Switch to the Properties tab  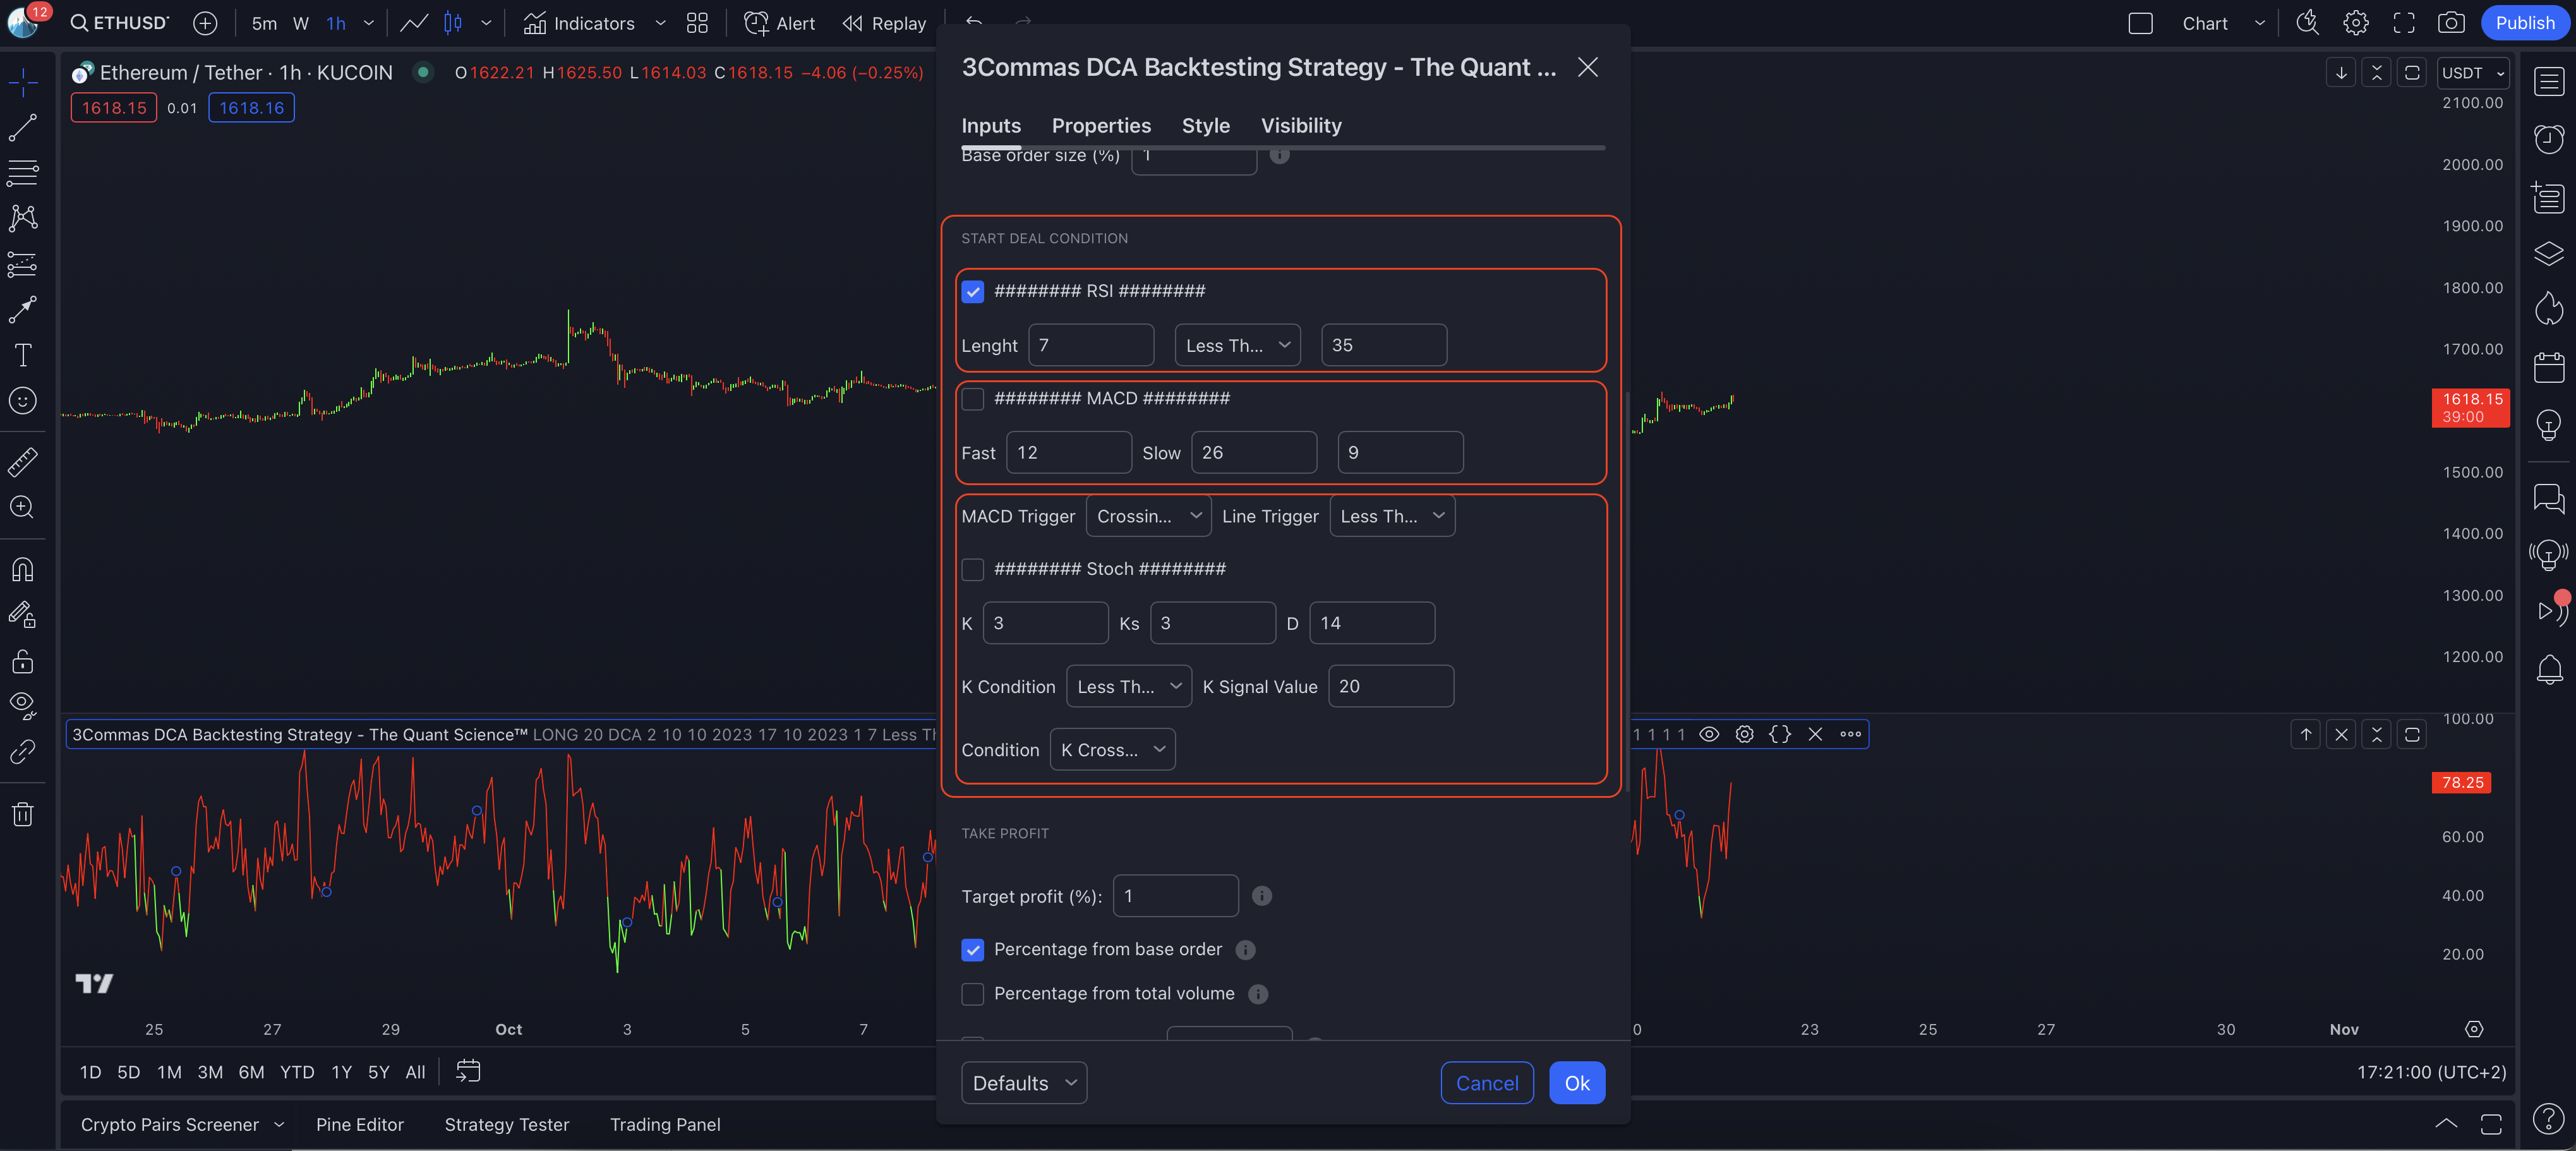(1100, 126)
